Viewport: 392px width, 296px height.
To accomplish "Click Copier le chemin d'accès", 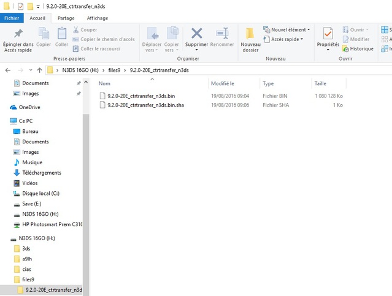I will 103,39.
